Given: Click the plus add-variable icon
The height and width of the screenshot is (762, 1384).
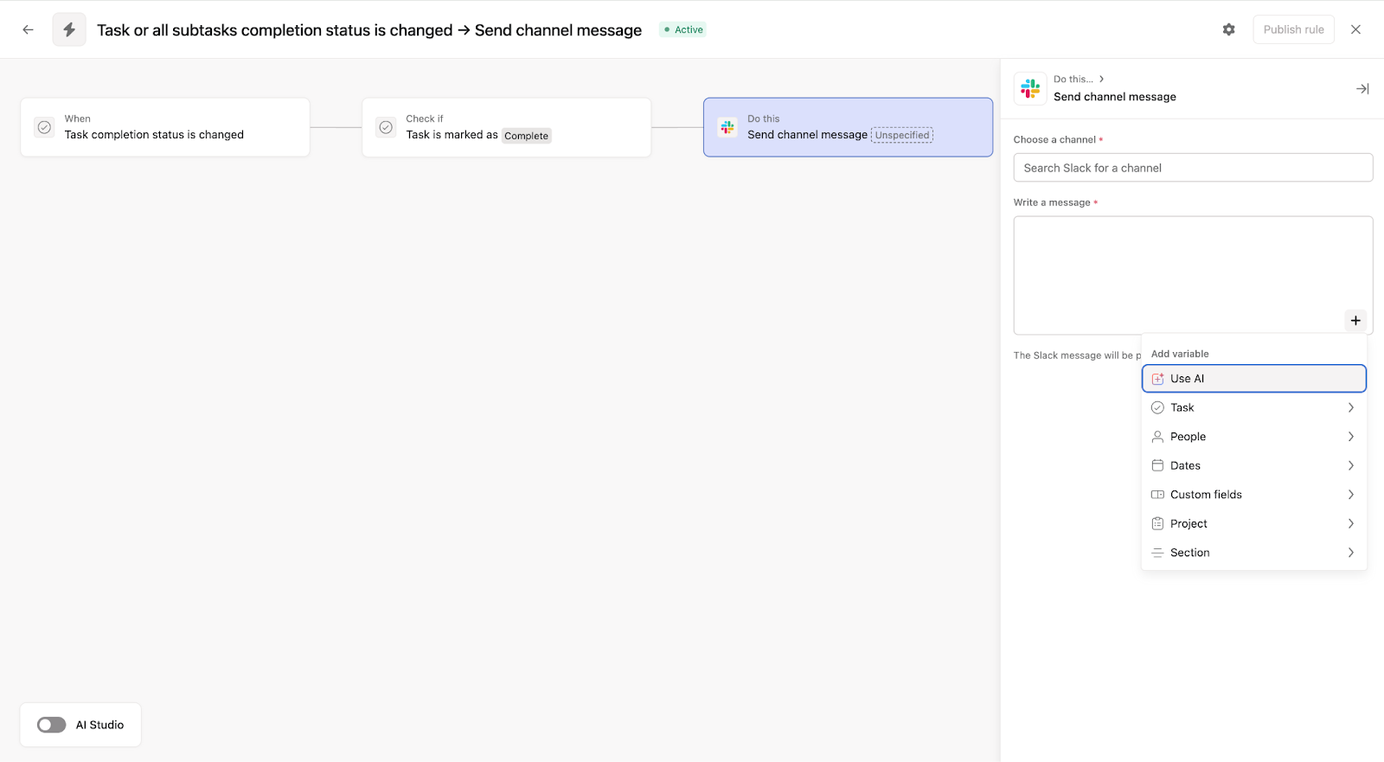Looking at the screenshot, I should (x=1355, y=321).
